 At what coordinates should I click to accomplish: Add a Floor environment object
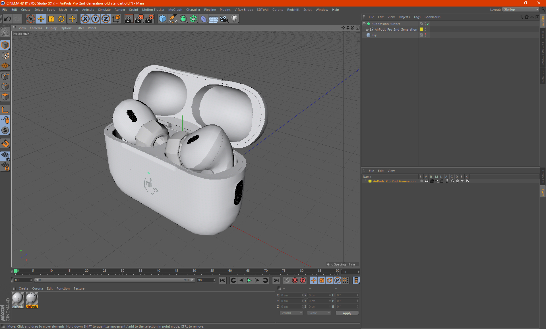[214, 19]
